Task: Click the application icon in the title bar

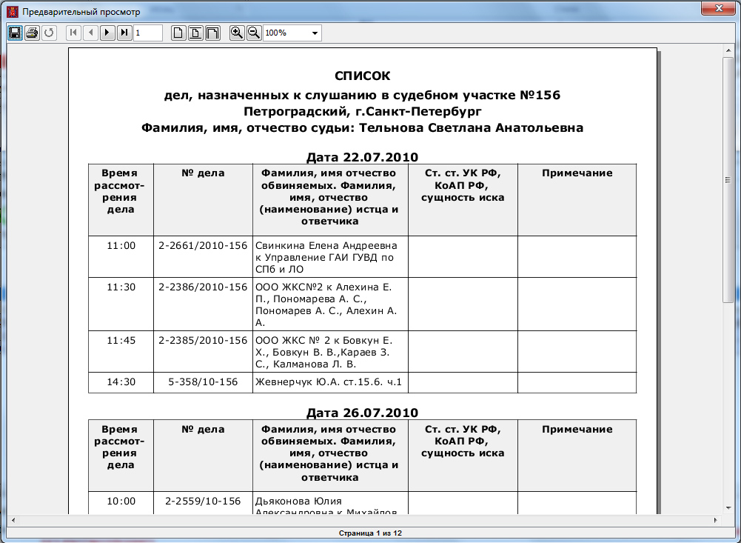Action: point(13,12)
